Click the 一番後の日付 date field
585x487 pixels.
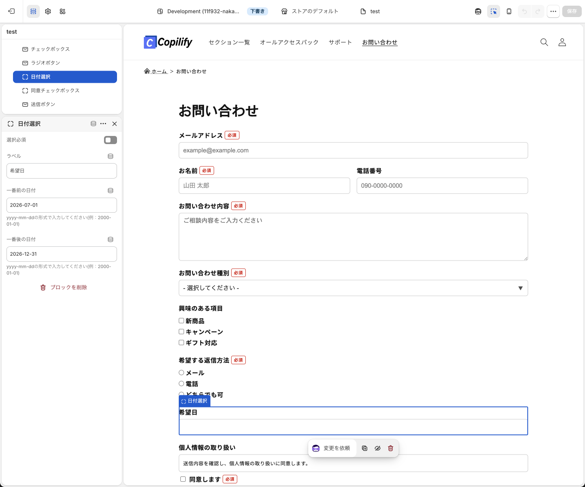pos(62,254)
